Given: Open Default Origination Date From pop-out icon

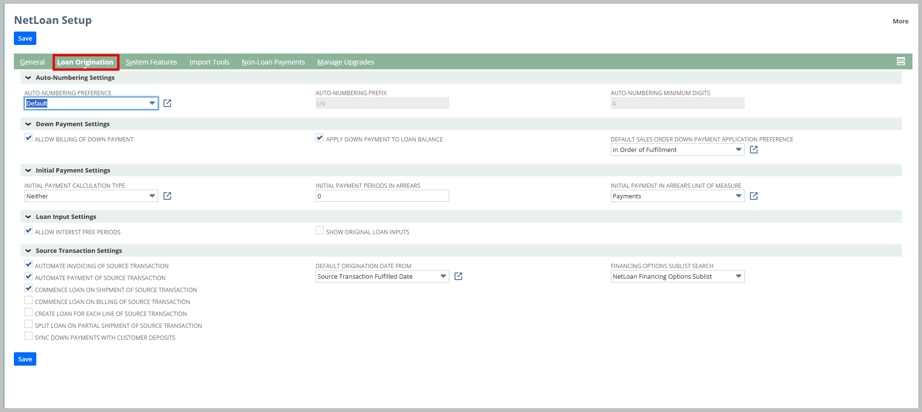Looking at the screenshot, I should 458,276.
